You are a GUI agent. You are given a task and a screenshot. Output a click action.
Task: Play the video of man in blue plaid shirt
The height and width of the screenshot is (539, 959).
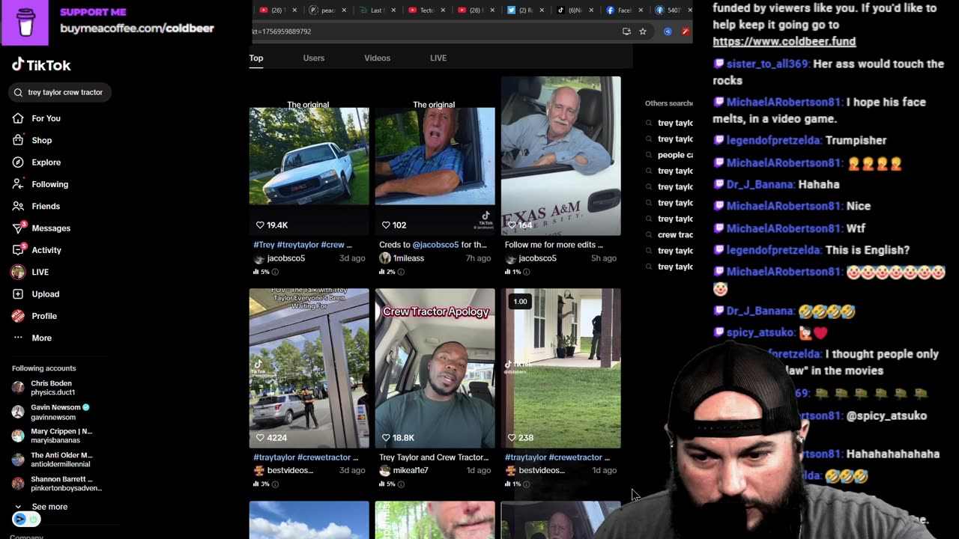(435, 156)
